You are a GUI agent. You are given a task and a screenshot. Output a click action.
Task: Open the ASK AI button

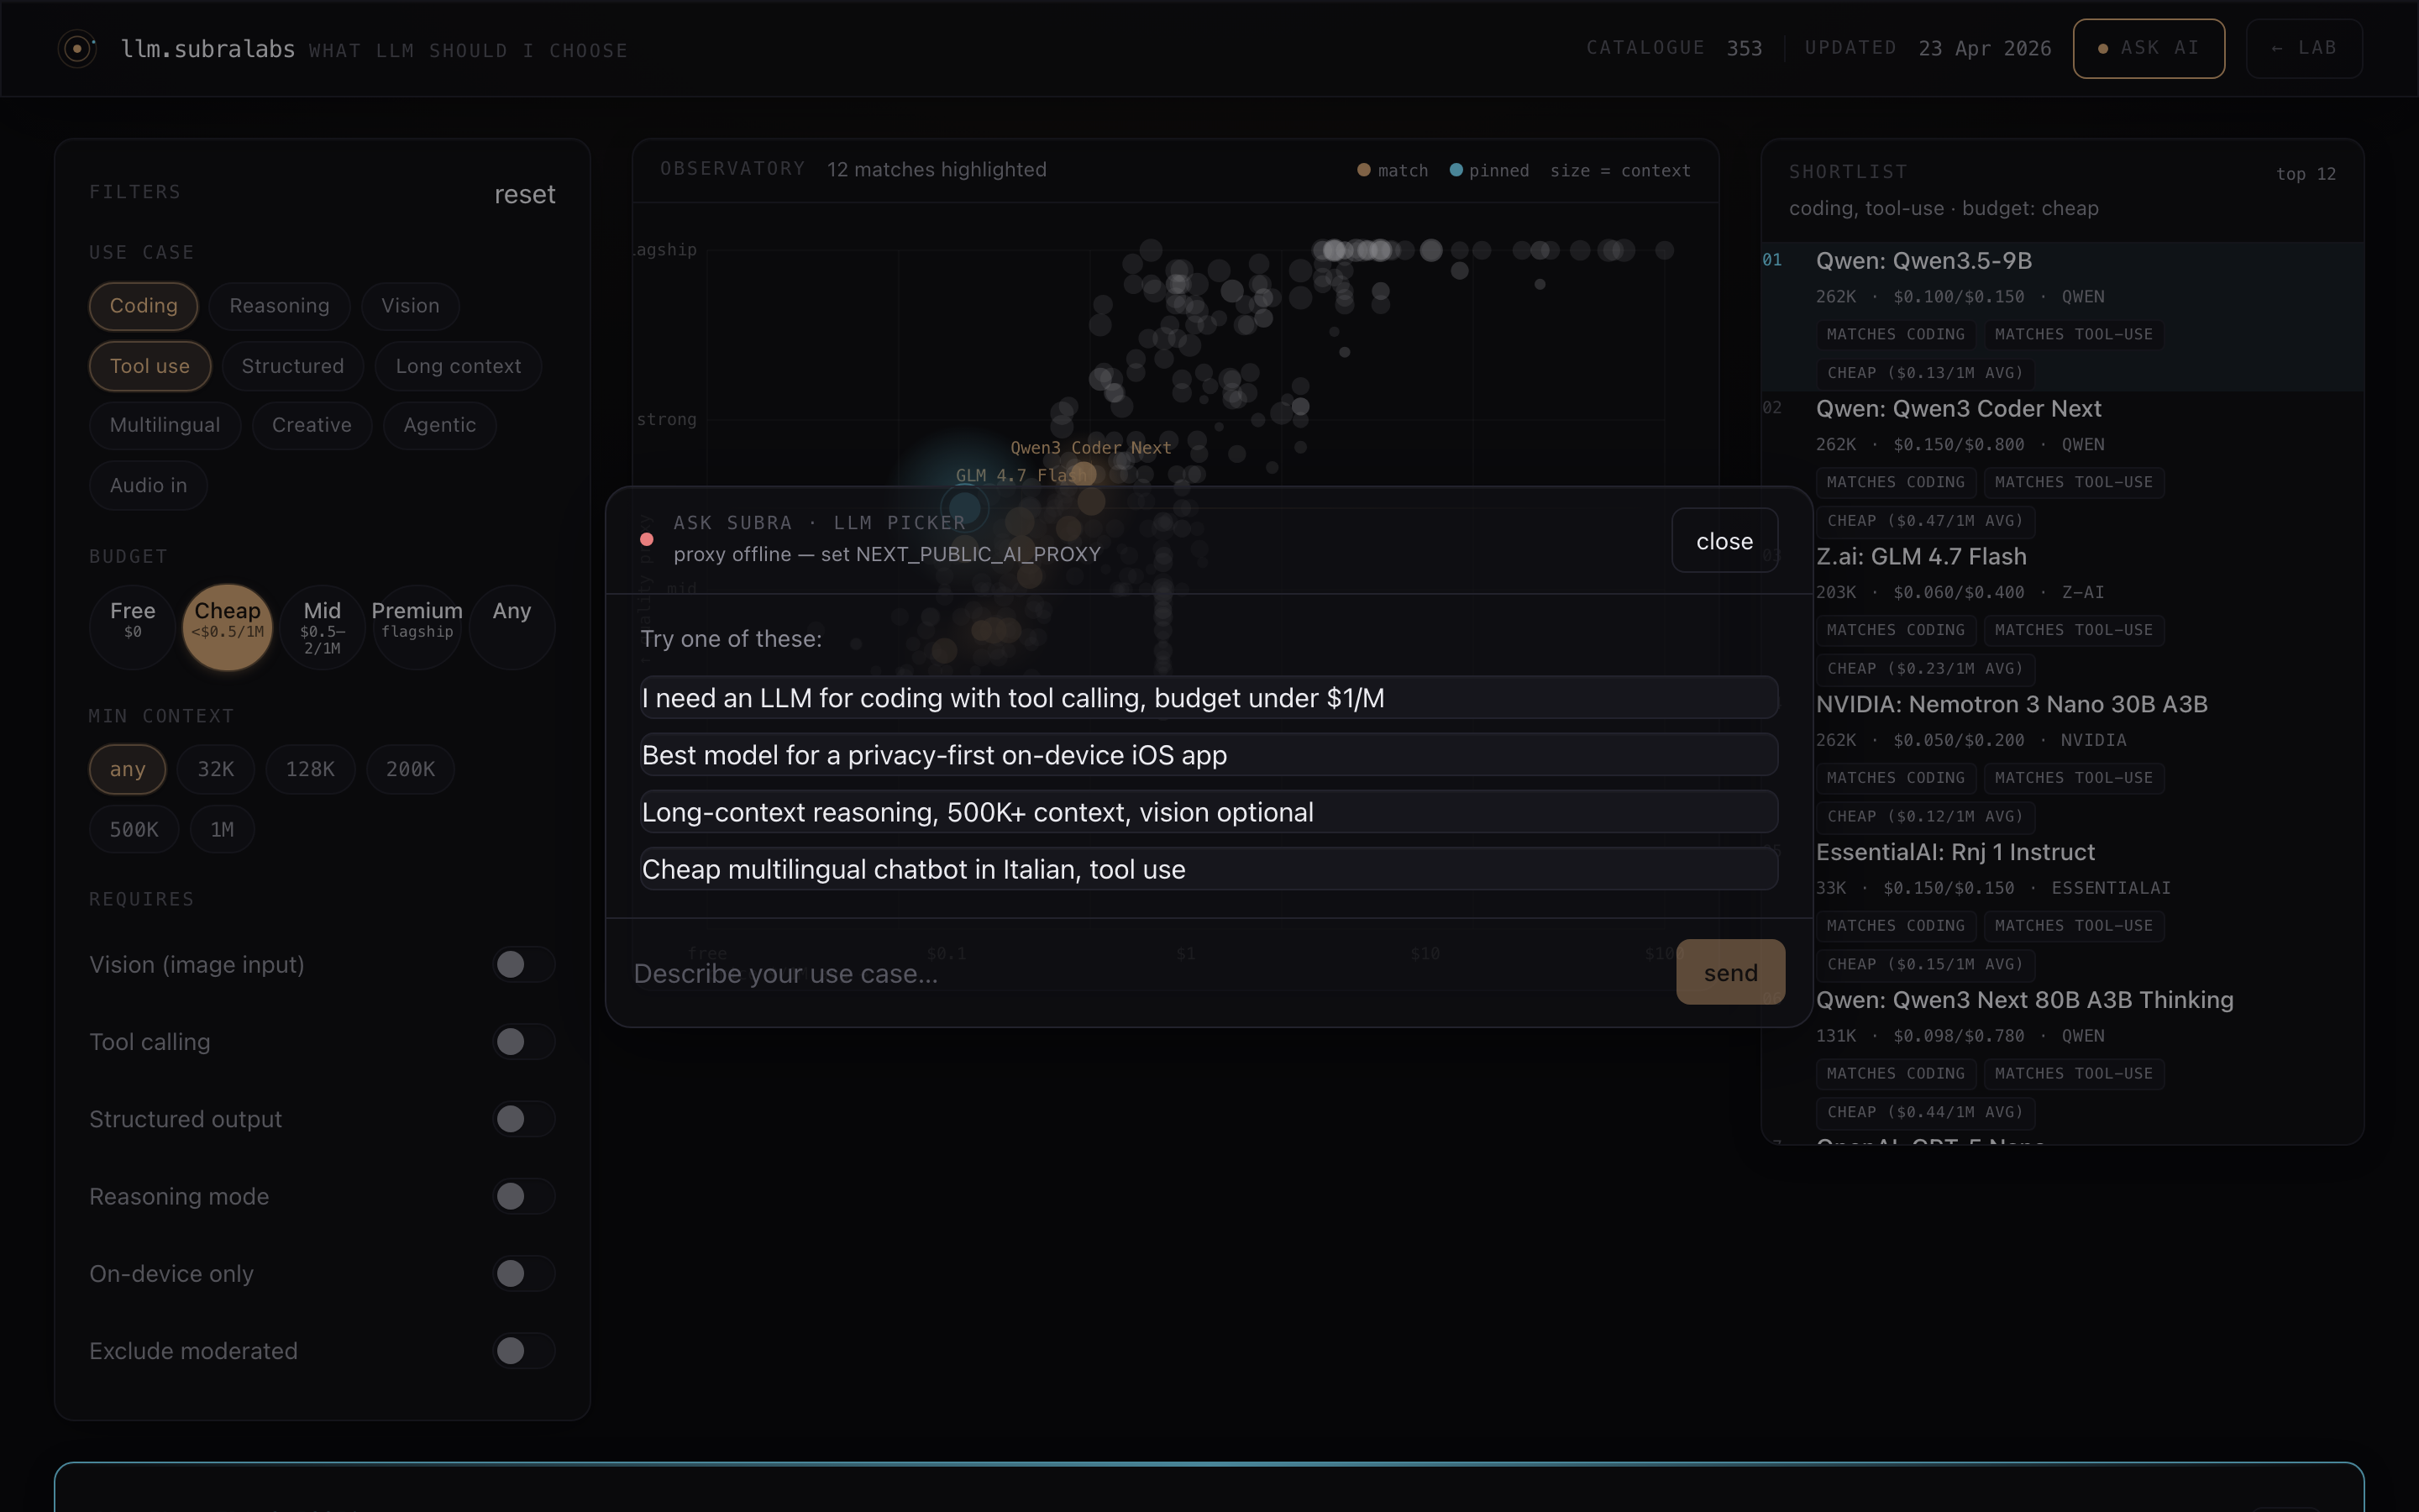point(2148,48)
